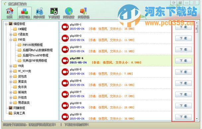The height and width of the screenshot is (129, 202).
Task: Click the video camera icon for php100-6
Action: 65,83
